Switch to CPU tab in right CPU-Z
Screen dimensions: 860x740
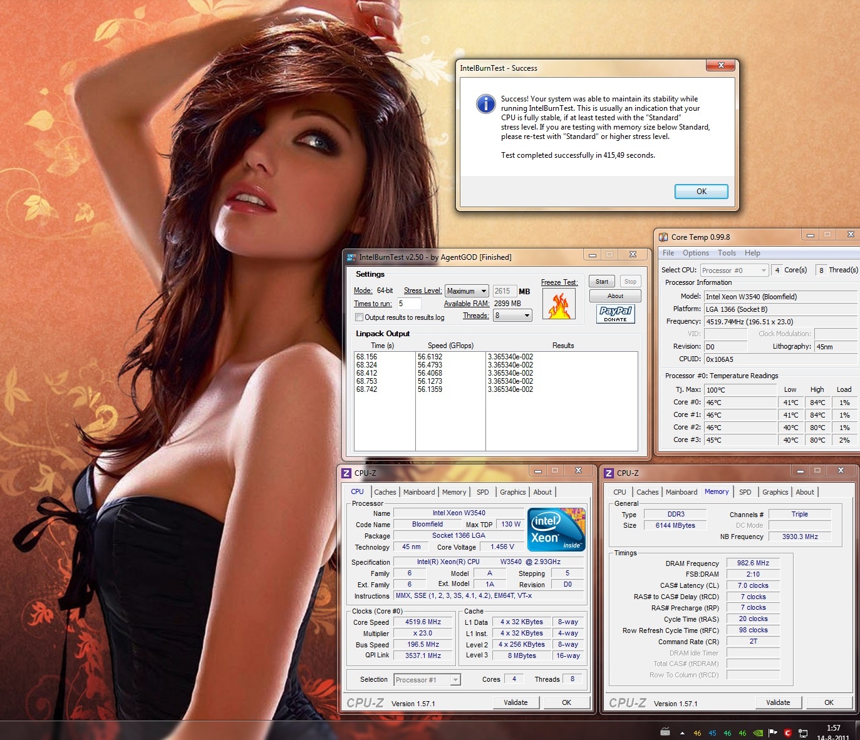pyautogui.click(x=619, y=492)
